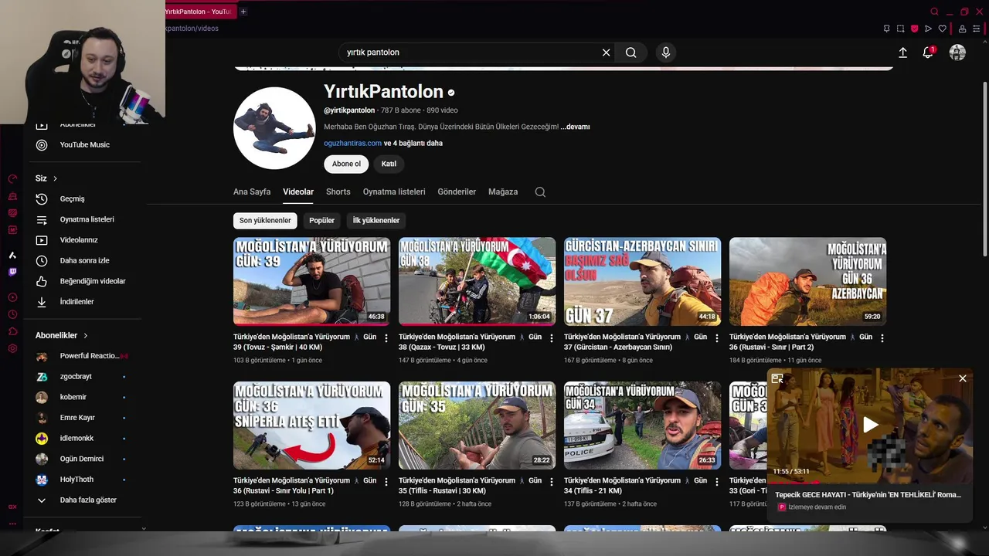The width and height of the screenshot is (989, 556).
Task: Expand the Abonelikler section chevron
Action: [x=85, y=335]
